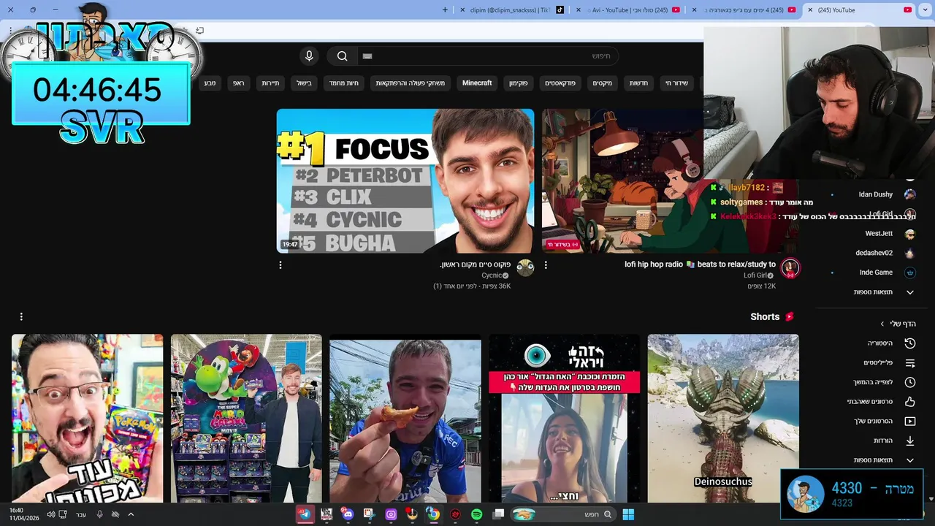
Task: Play the #1 FOCUS video thumbnail
Action: (x=405, y=181)
